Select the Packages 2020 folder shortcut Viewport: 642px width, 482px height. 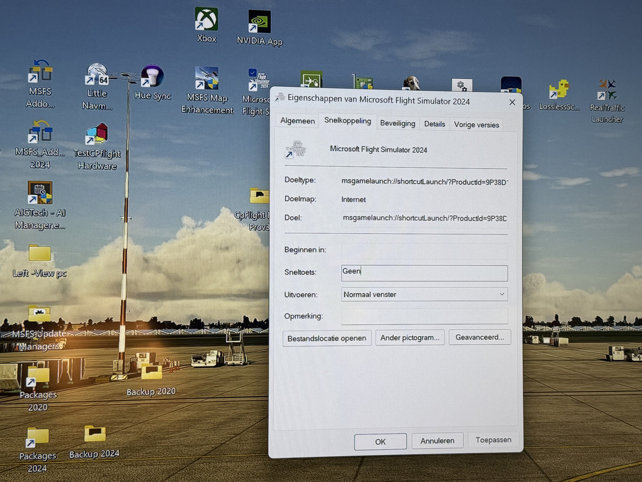pos(38,389)
